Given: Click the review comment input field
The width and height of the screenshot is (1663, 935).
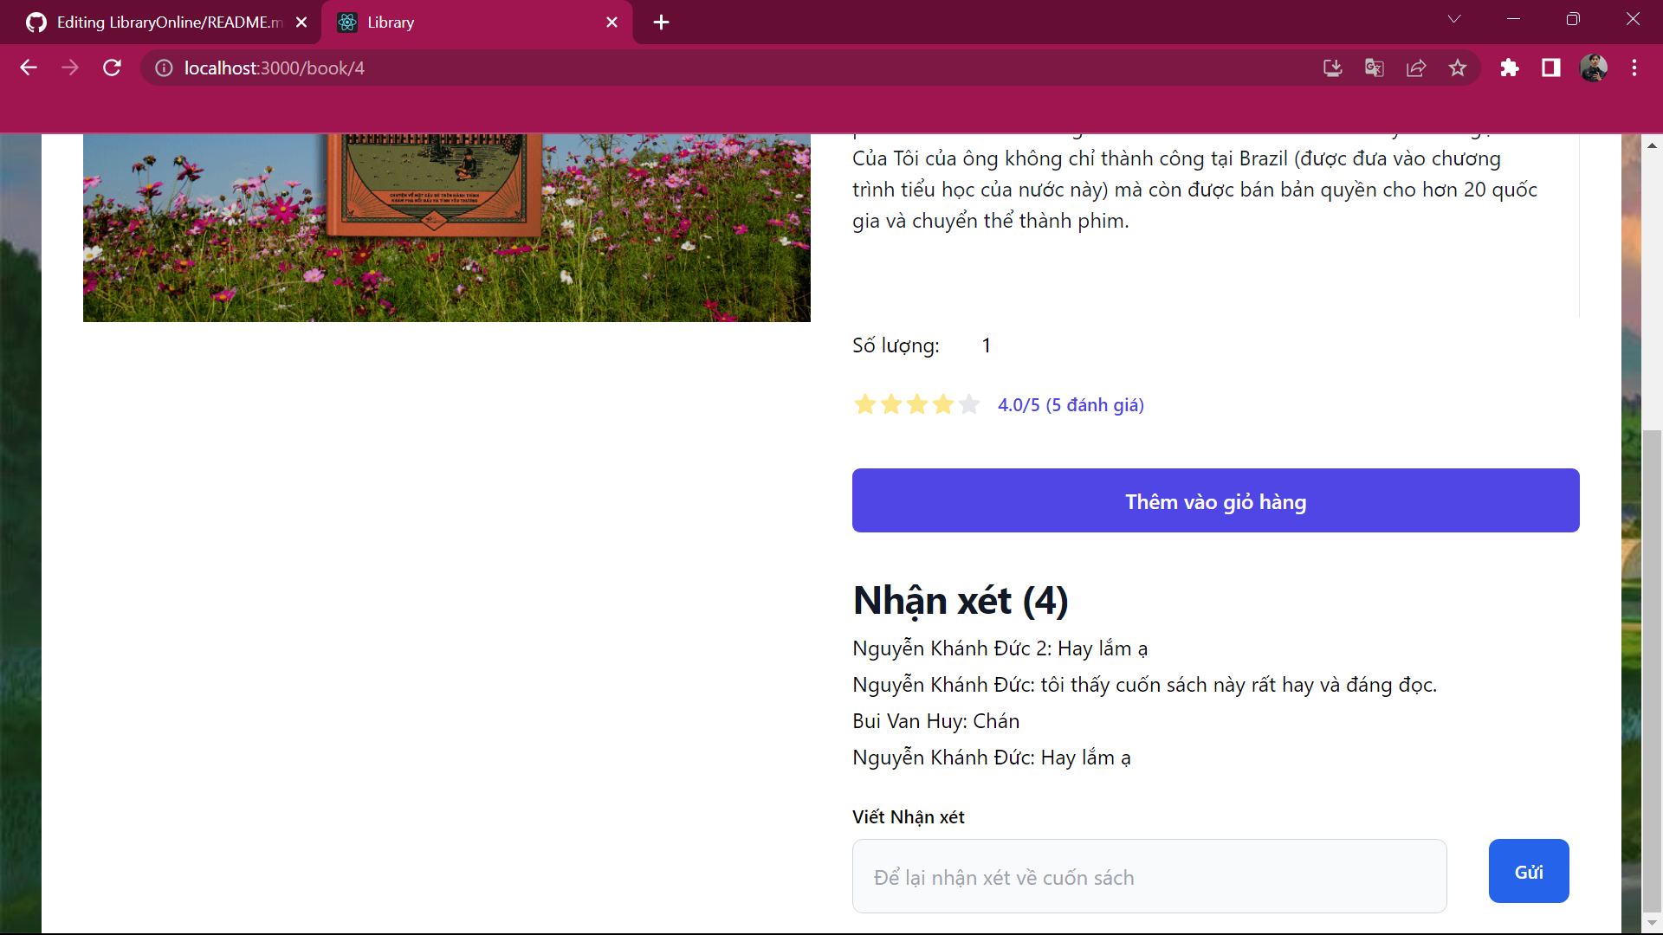Looking at the screenshot, I should [x=1149, y=876].
